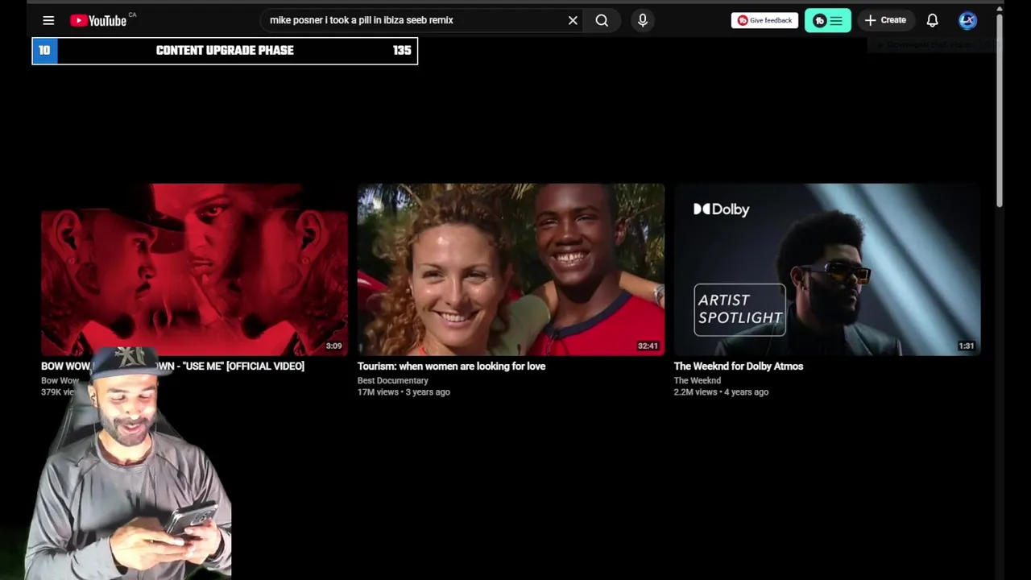This screenshot has width=1031, height=580.
Task: Click the 1:31 duration badge
Action: click(x=966, y=346)
